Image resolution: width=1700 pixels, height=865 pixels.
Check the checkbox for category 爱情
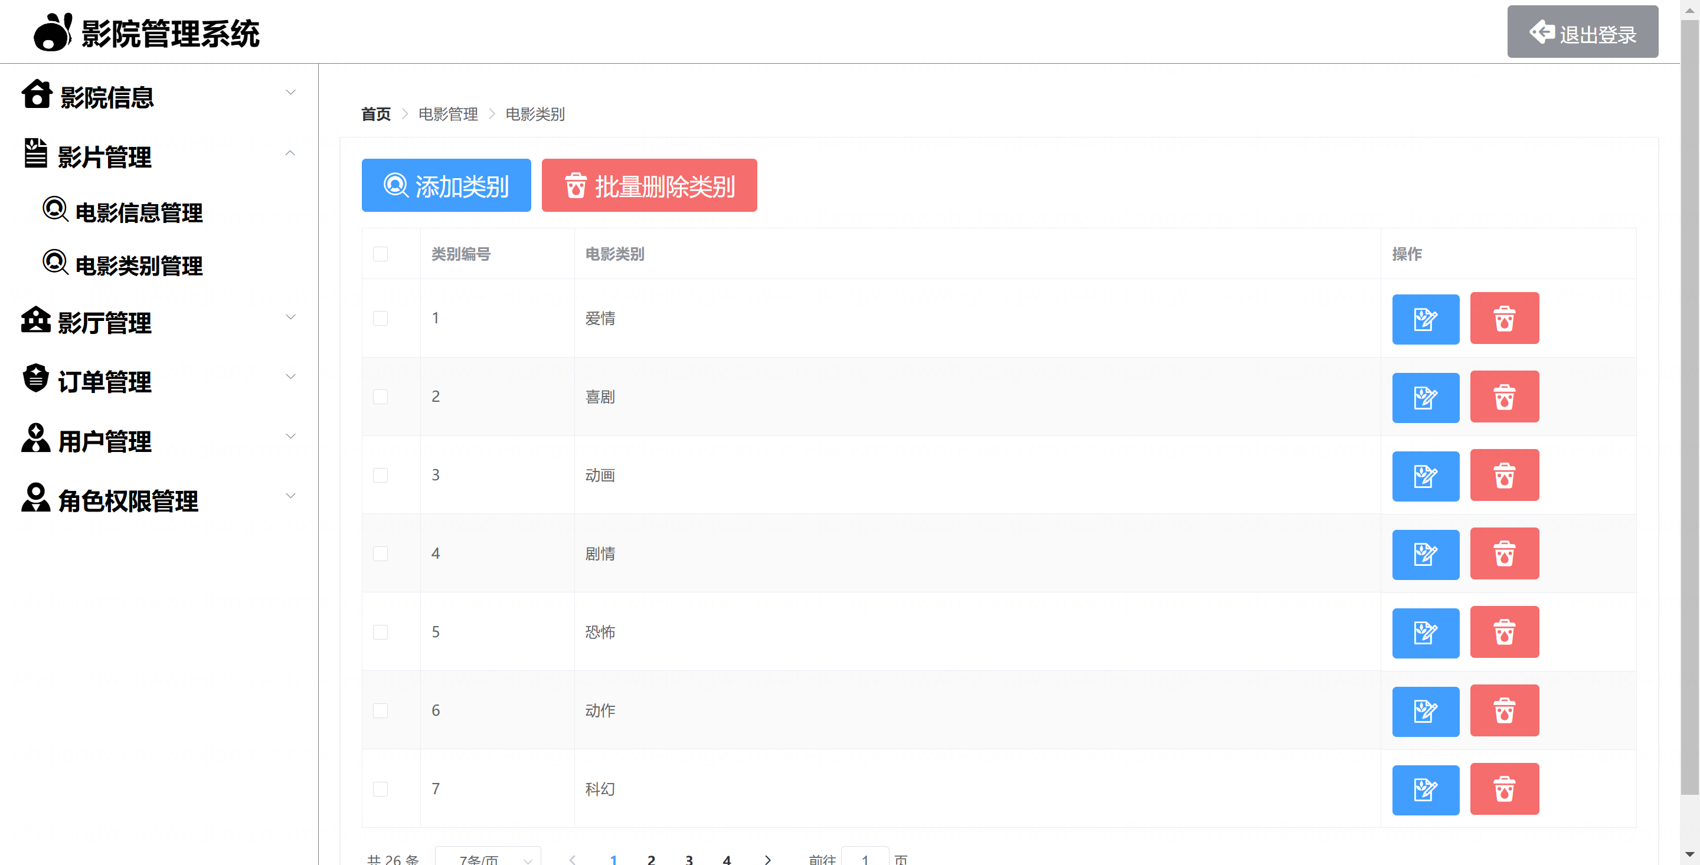tap(380, 319)
